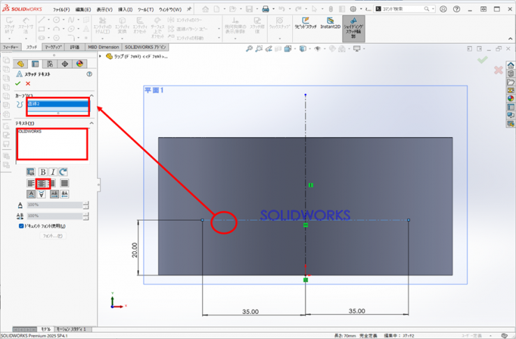Click into the SOLIDWORKS text input box
516x339 pixels.
(52, 144)
